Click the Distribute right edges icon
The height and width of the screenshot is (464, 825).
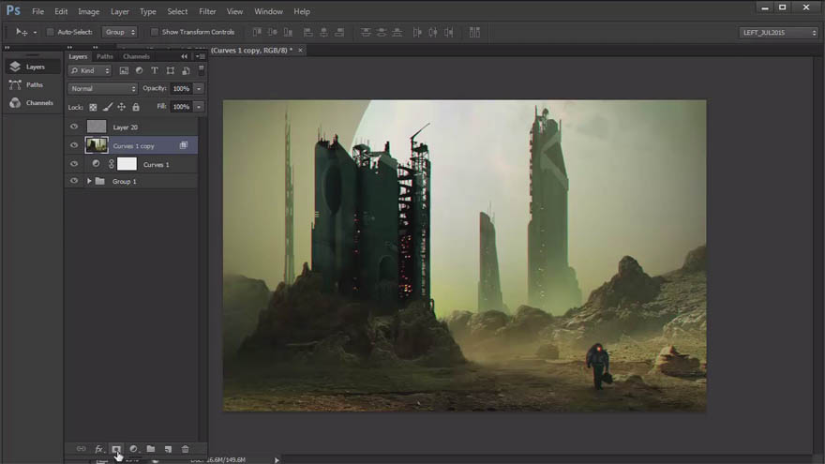point(449,32)
